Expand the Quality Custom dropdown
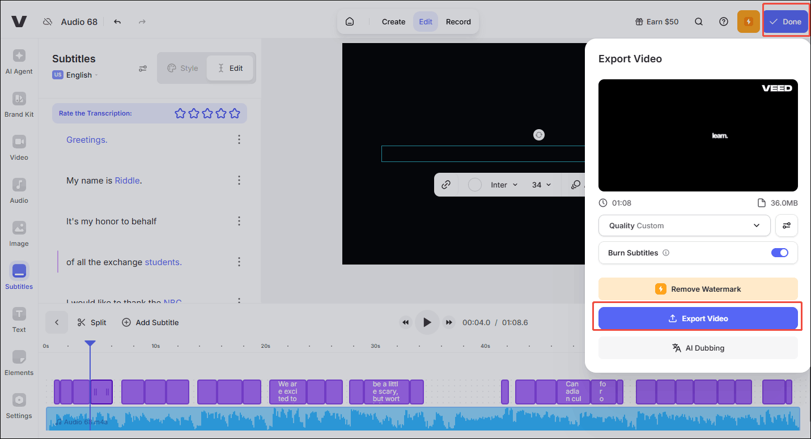811x439 pixels. 684,225
